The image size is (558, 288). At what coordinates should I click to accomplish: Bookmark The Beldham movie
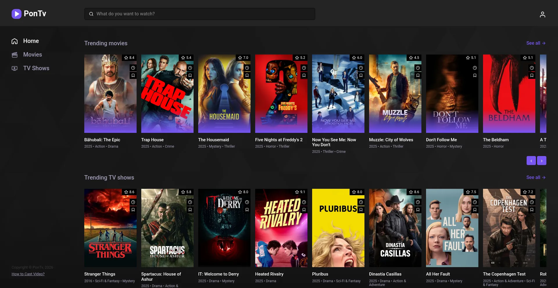(532, 75)
